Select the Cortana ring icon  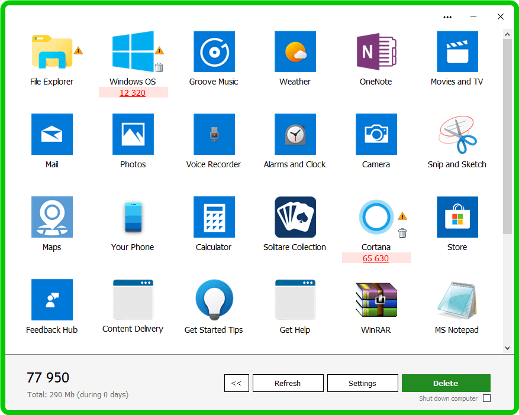pos(376,217)
